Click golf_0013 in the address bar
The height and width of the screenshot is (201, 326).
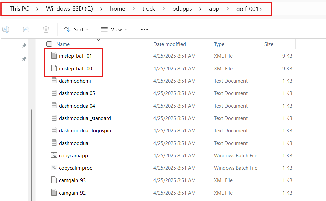pos(249,9)
